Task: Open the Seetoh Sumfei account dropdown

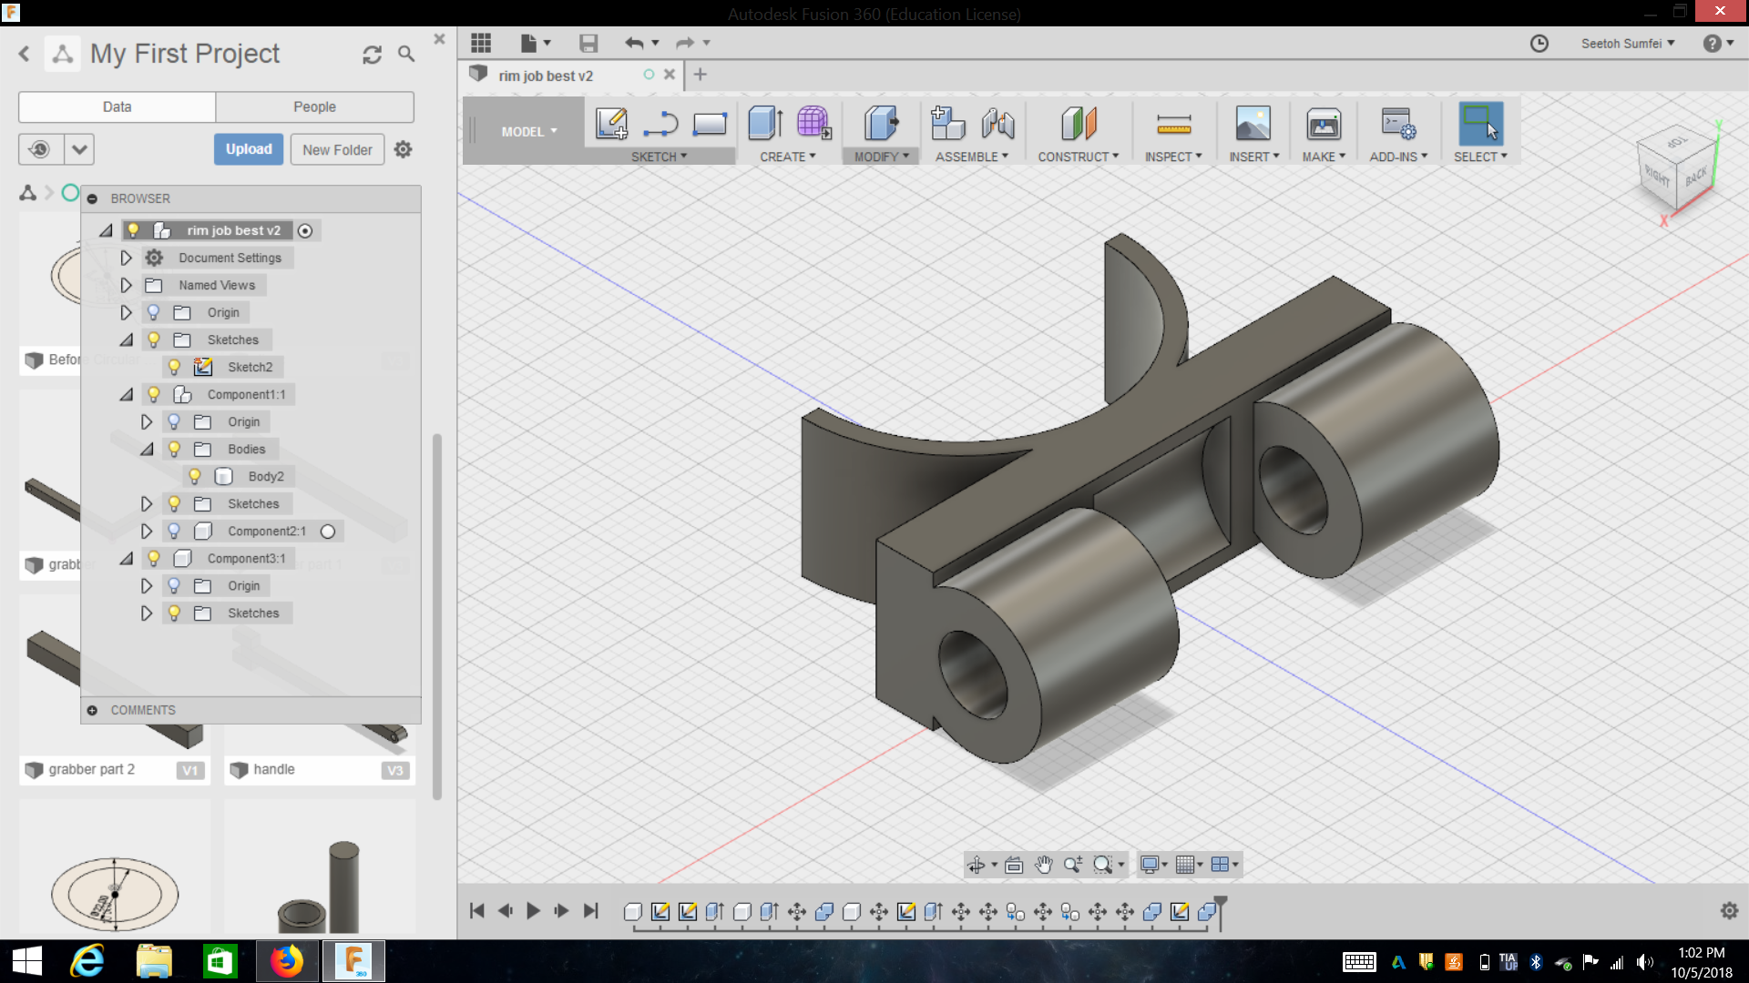Action: point(1628,44)
